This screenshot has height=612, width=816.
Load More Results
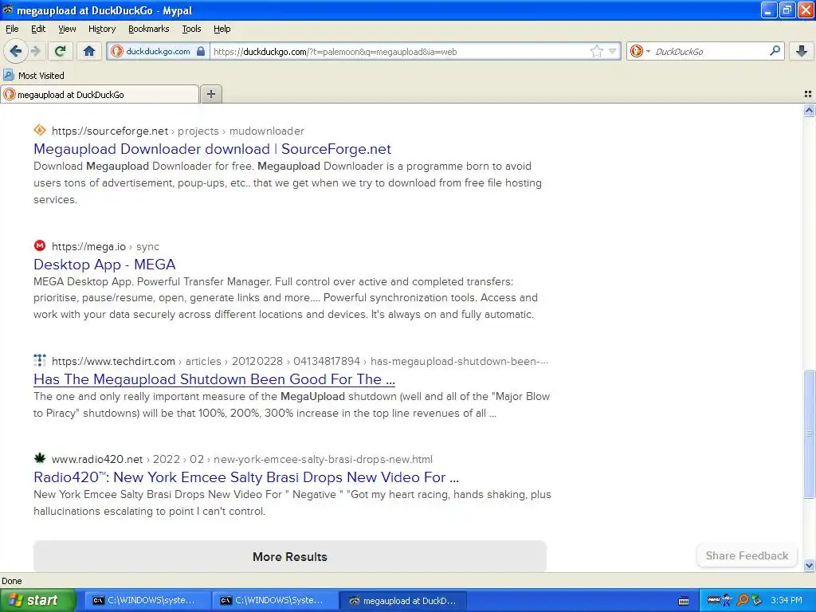pyautogui.click(x=290, y=556)
